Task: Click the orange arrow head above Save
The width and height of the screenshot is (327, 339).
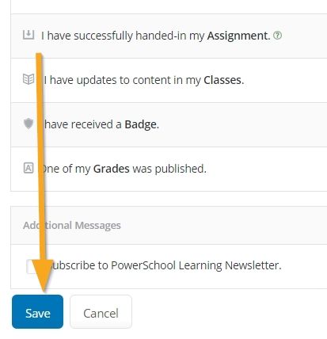Action: (44, 276)
